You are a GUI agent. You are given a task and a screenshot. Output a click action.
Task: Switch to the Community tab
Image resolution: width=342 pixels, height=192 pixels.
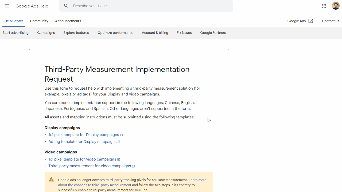[x=39, y=21]
